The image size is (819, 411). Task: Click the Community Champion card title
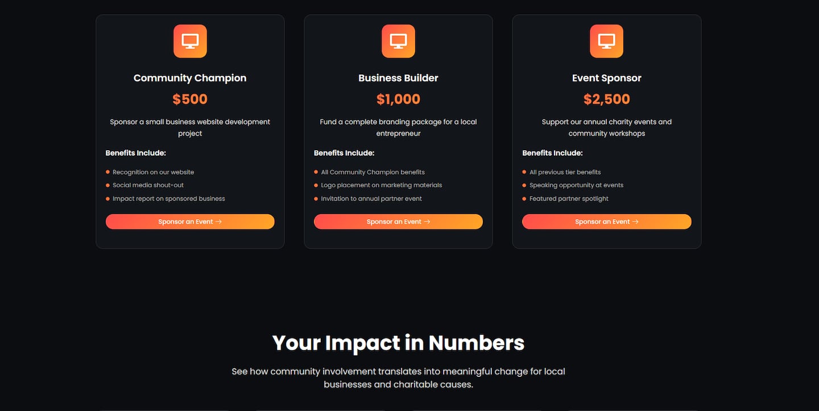coord(190,77)
